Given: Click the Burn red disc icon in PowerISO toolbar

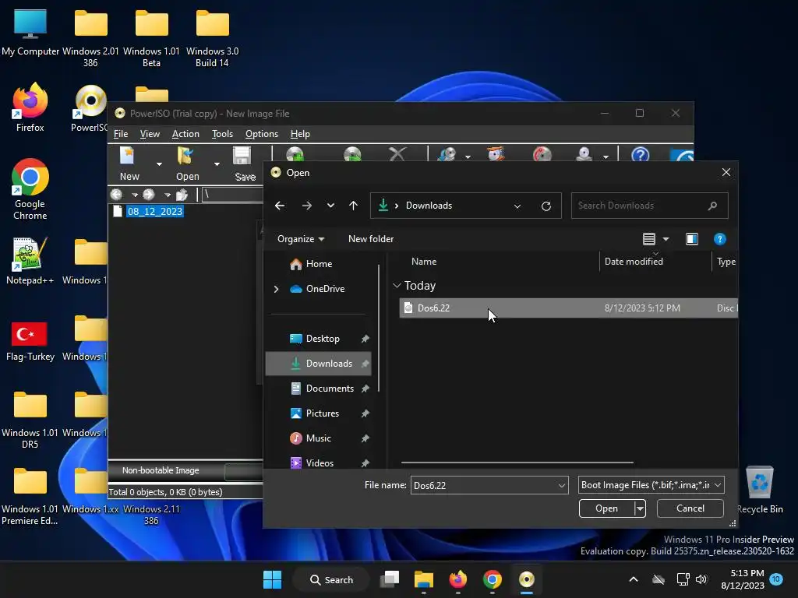Looking at the screenshot, I should point(542,153).
